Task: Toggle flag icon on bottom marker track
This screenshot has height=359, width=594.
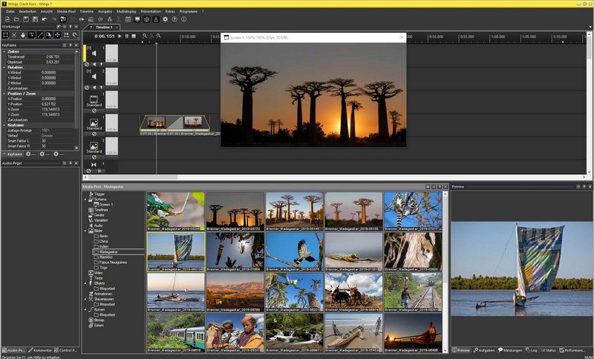Action: (99, 171)
